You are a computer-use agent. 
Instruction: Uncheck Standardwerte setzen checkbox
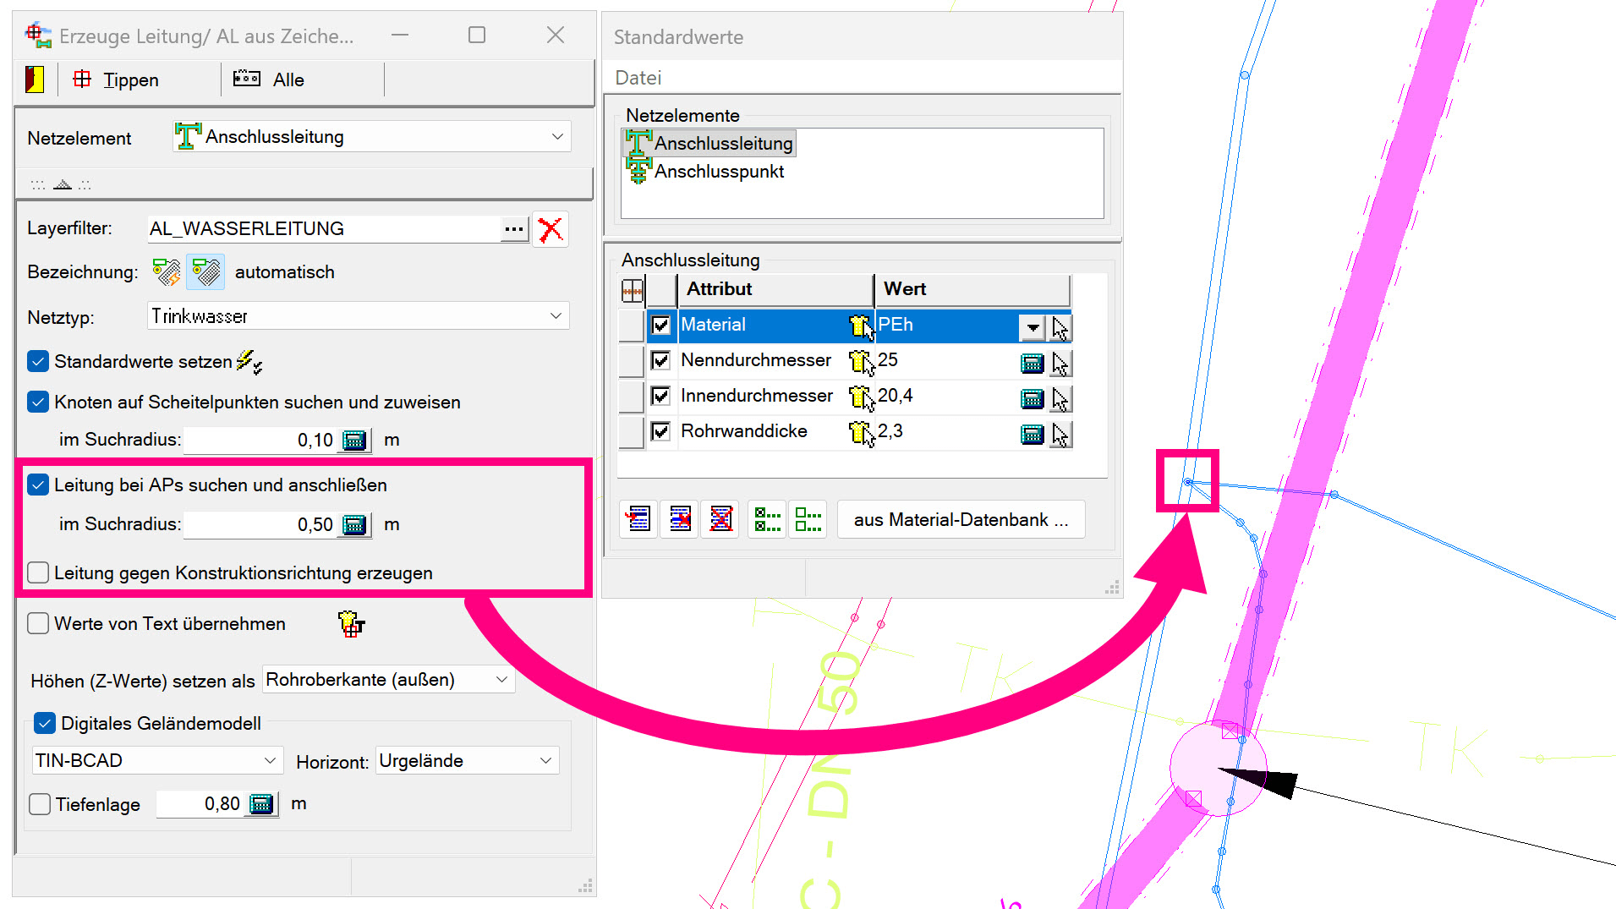tap(38, 362)
